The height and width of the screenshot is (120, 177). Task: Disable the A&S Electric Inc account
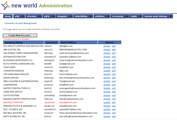click(x=107, y=50)
